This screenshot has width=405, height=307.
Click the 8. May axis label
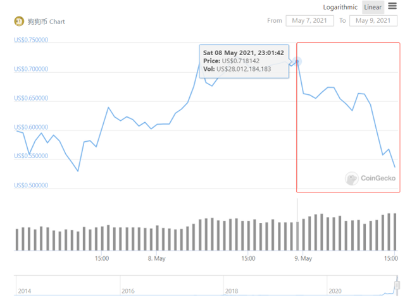tap(156, 258)
